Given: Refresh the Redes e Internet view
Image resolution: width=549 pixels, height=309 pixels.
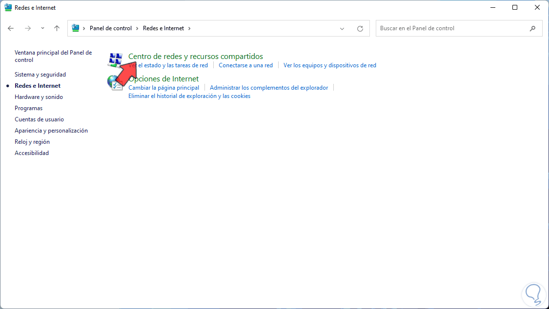Looking at the screenshot, I should 360,29.
